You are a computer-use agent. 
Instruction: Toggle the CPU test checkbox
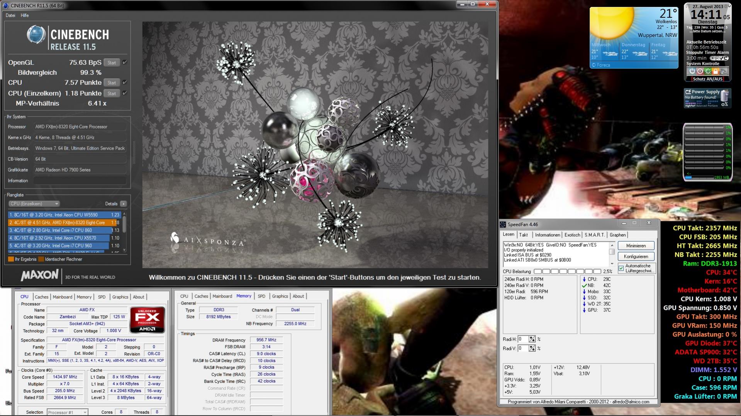coord(125,82)
